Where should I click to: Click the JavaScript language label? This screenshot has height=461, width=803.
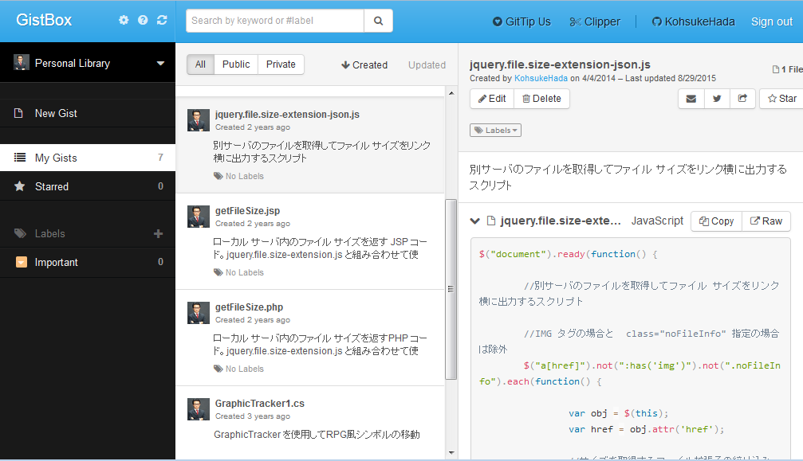pyautogui.click(x=657, y=221)
